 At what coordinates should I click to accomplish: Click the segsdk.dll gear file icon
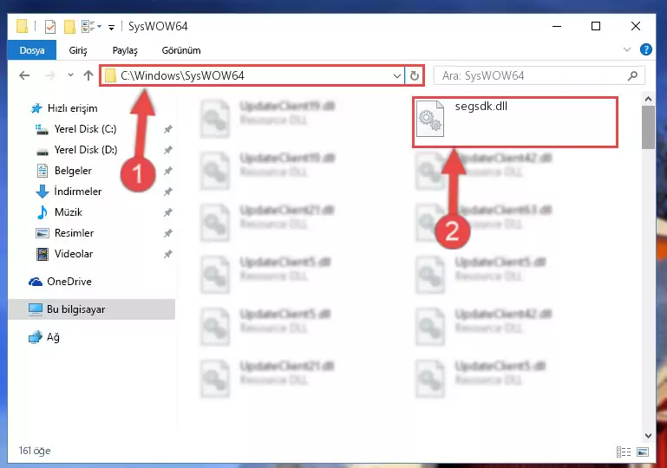[x=429, y=119]
